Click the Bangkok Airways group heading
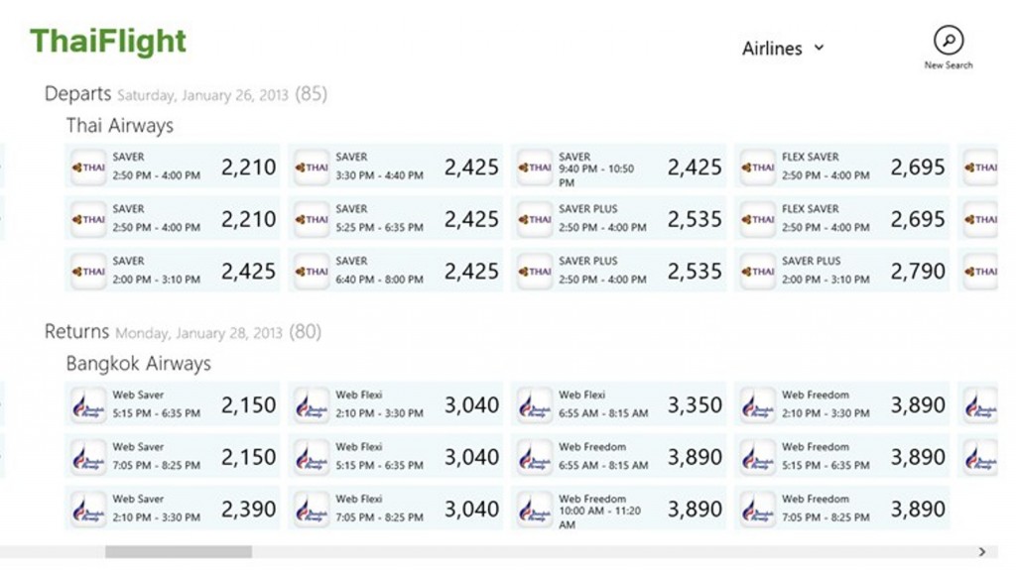Image resolution: width=1016 pixels, height=571 pixels. 139,364
